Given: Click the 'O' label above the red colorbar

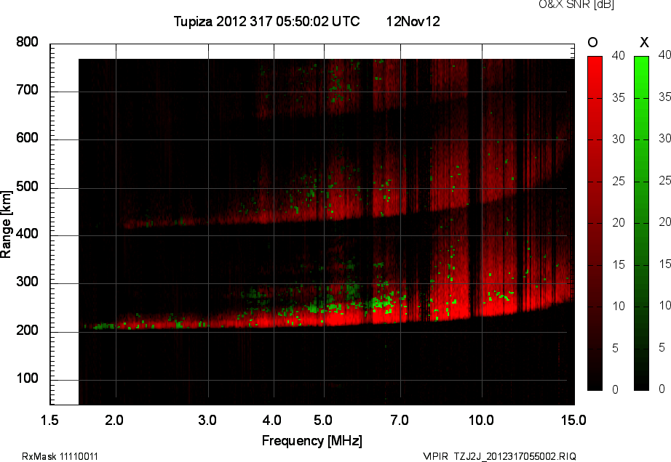Looking at the screenshot, I should pos(593,44).
